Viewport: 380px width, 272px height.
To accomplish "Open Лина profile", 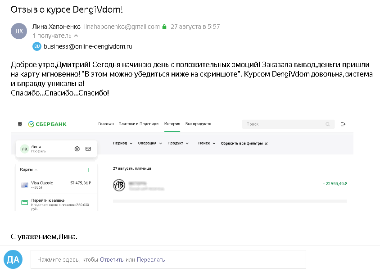I will click(x=38, y=149).
